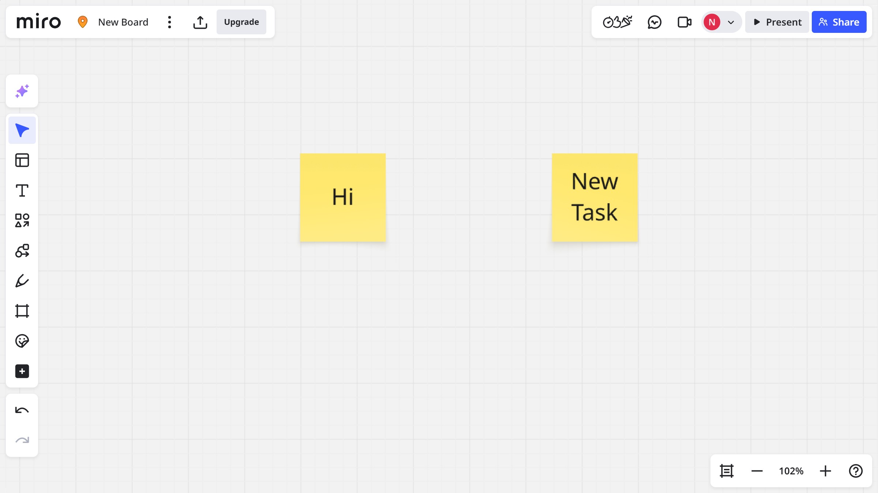Viewport: 878px width, 493px height.
Task: Open board options with the three-dot menu
Action: tap(169, 22)
